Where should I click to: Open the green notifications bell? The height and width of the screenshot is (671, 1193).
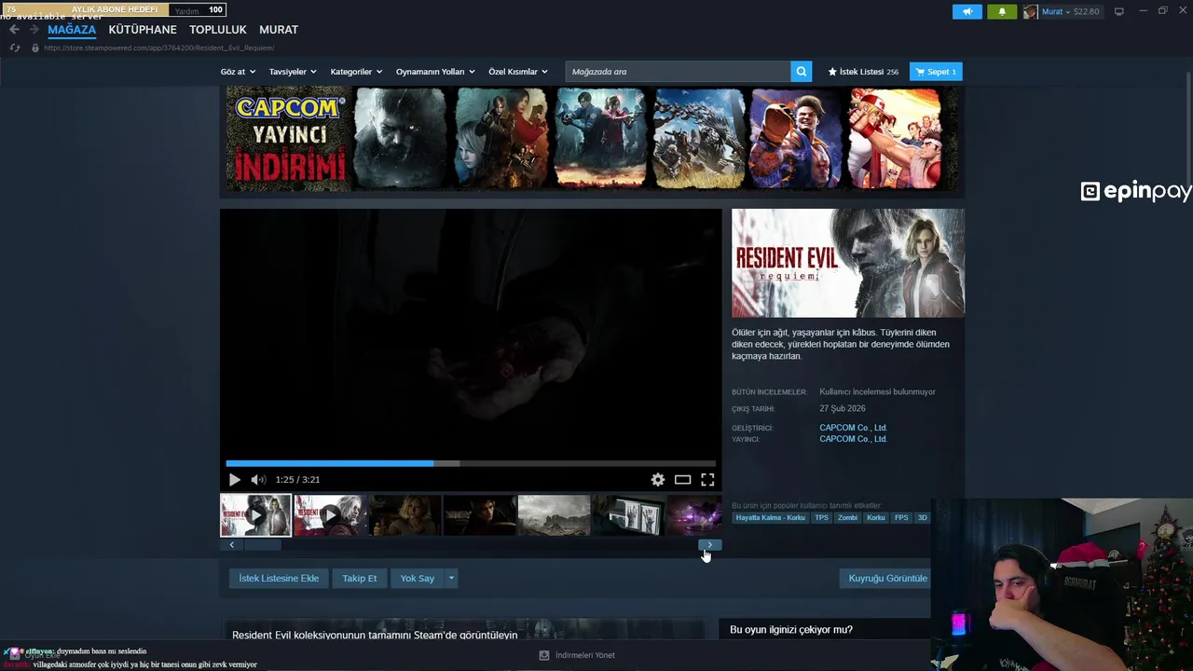tap(1002, 12)
